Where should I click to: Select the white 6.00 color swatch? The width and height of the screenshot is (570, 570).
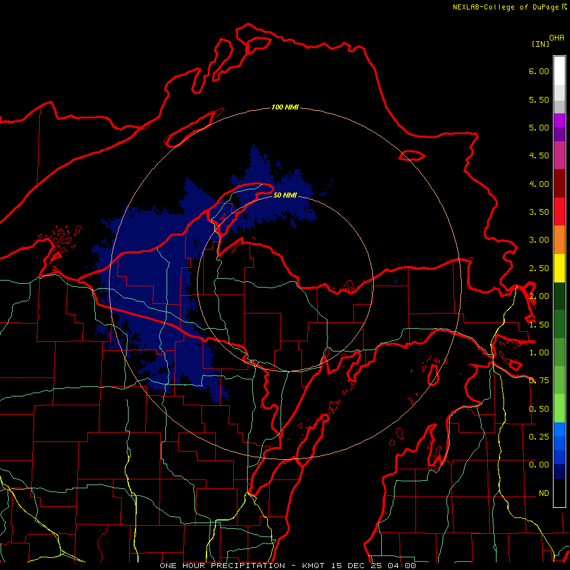coord(559,70)
